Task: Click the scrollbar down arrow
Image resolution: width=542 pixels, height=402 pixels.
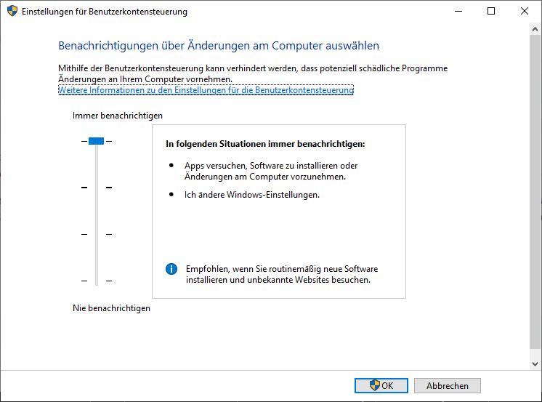Action: tap(535, 364)
